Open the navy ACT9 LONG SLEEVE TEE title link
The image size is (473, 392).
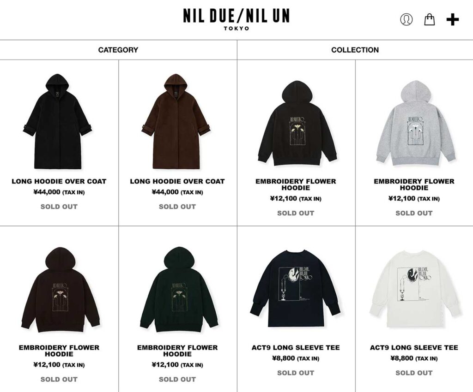(x=296, y=347)
